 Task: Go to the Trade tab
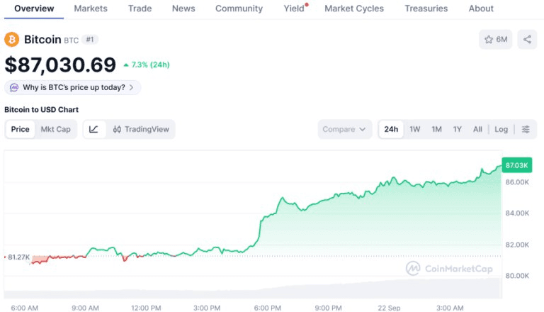(x=140, y=9)
